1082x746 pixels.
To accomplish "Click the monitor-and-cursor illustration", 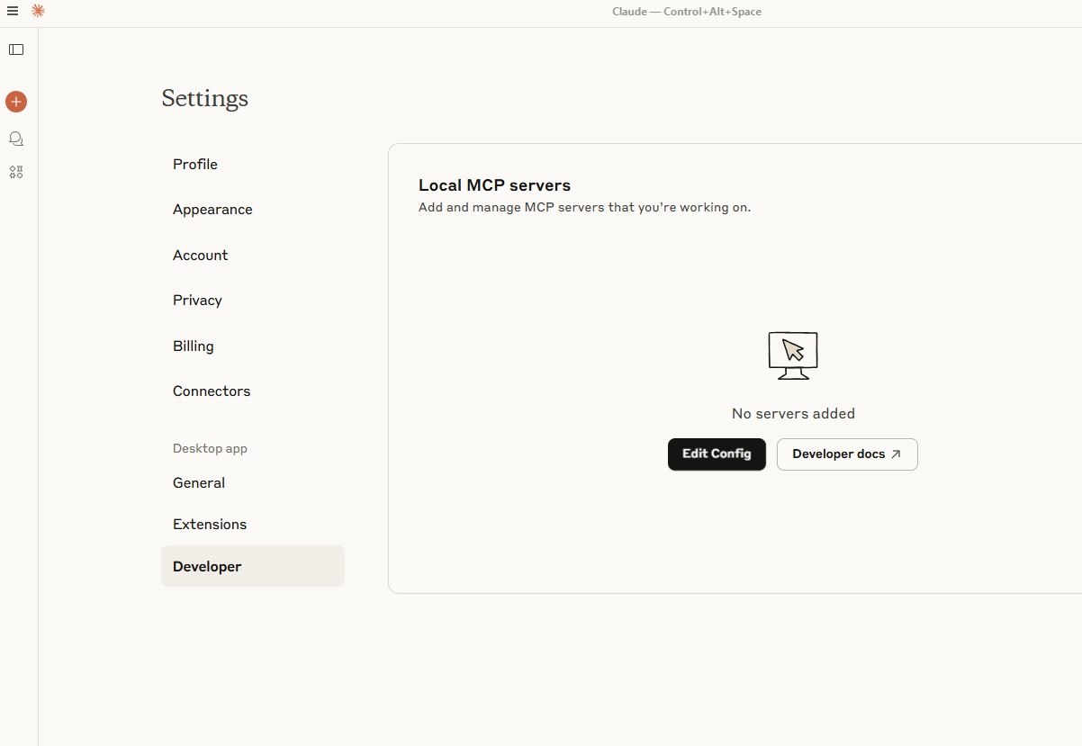I will [x=792, y=355].
